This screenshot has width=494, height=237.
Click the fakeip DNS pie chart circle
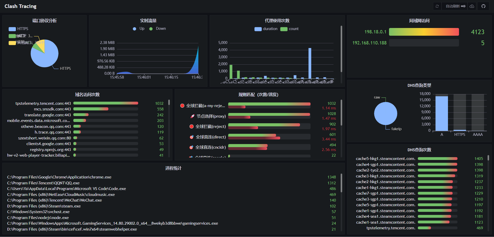385,113
